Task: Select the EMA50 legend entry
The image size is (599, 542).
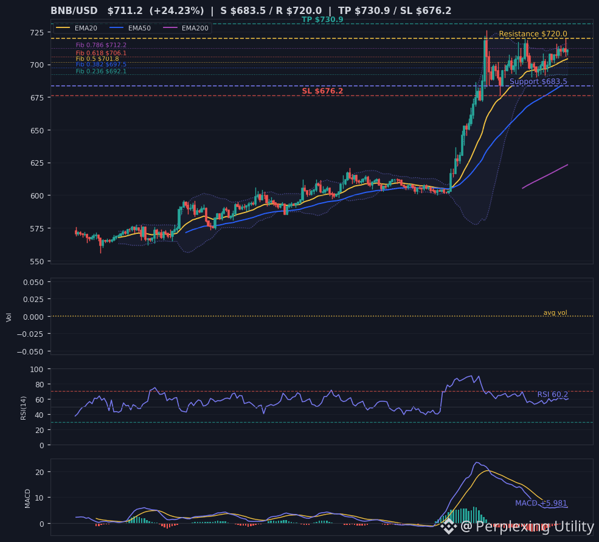Action: 130,28
